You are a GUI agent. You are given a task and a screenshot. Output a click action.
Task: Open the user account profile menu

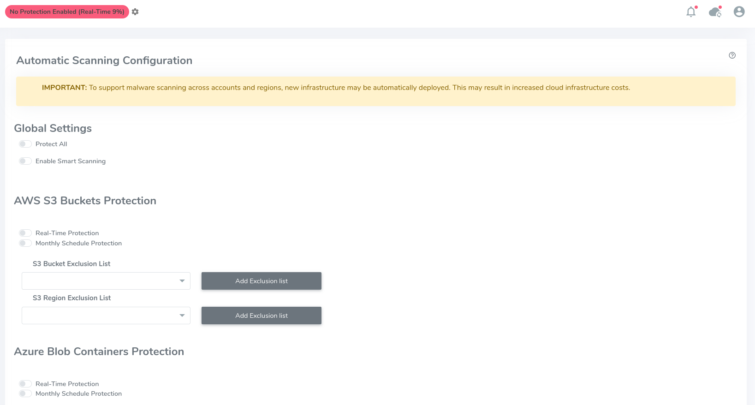(739, 12)
